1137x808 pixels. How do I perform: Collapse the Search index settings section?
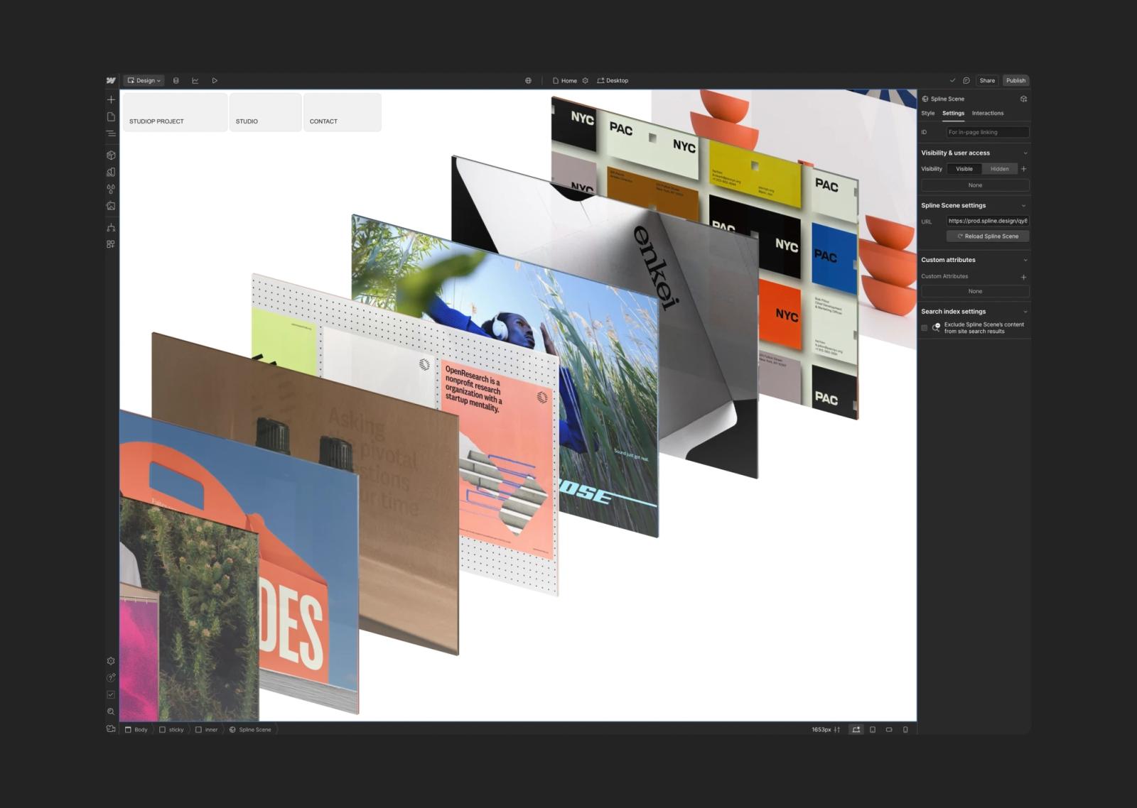point(1025,312)
